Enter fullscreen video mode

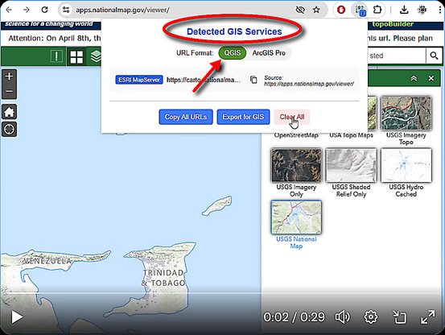[x=427, y=316]
